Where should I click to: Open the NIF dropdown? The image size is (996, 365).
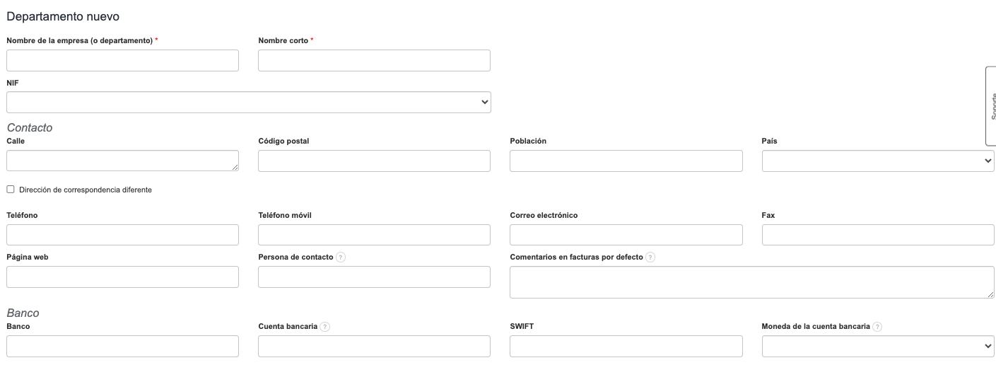click(248, 102)
